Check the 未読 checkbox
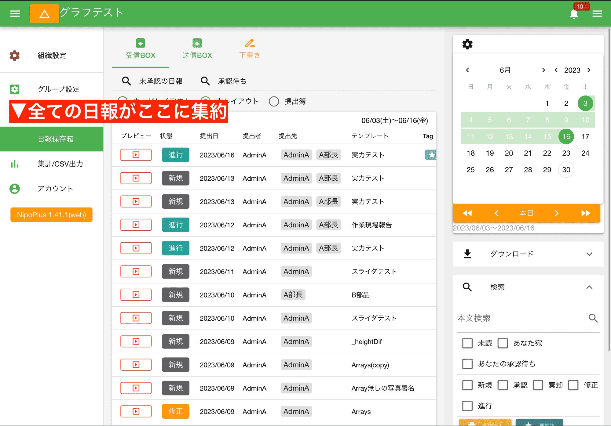The width and height of the screenshot is (611, 426). coord(467,343)
